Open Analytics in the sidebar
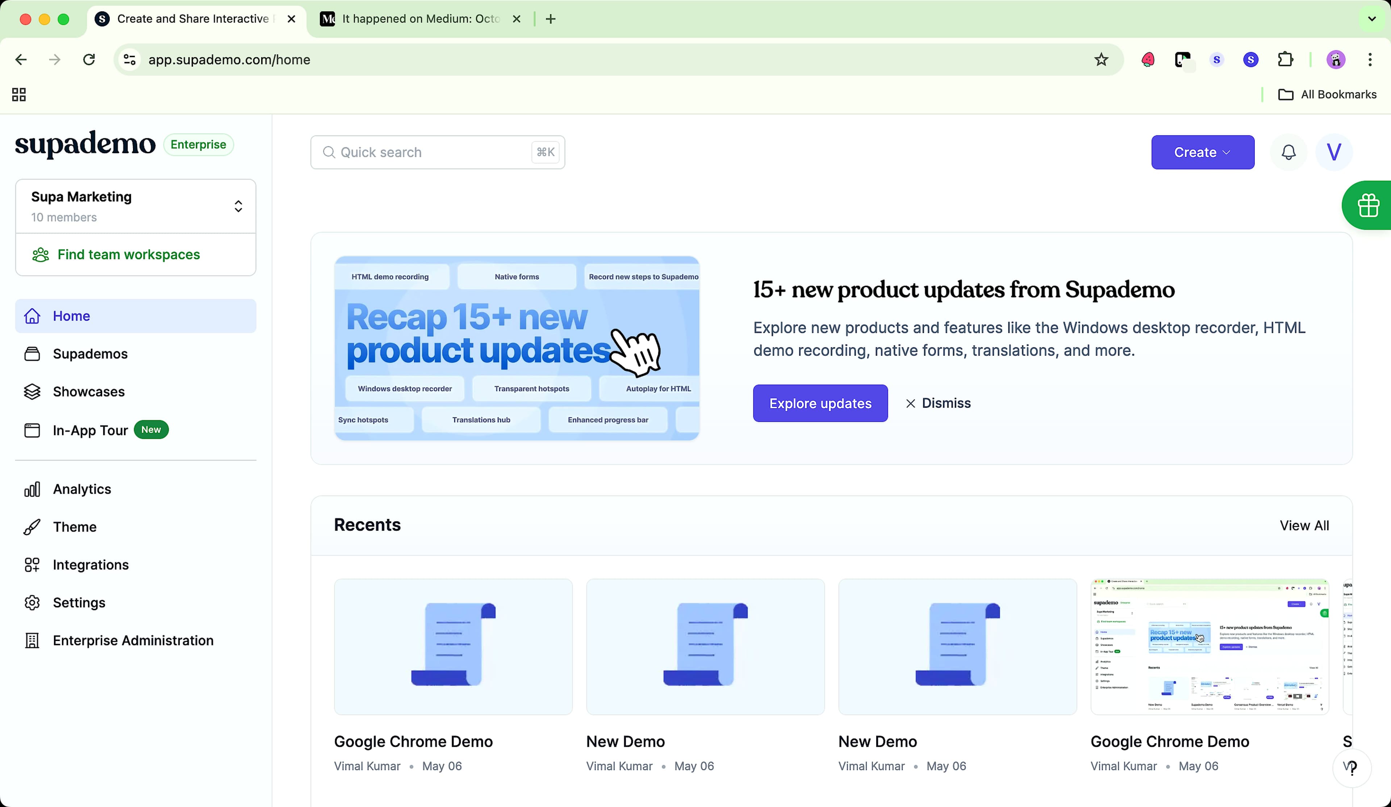Image resolution: width=1391 pixels, height=807 pixels. click(x=135, y=489)
